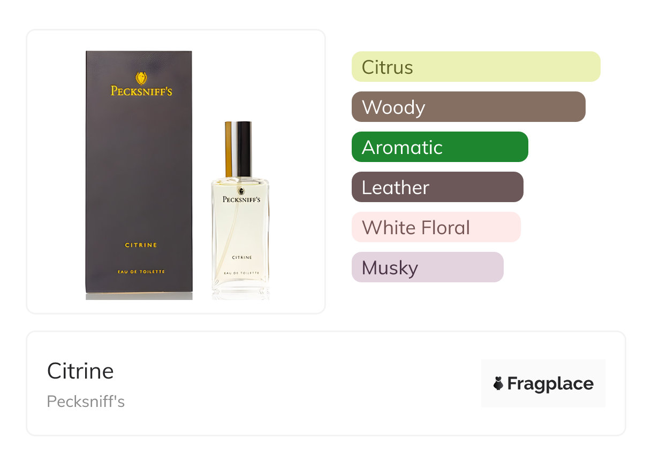This screenshot has height=462, width=652.
Task: Select the Leather accord bar
Action: coord(437,187)
